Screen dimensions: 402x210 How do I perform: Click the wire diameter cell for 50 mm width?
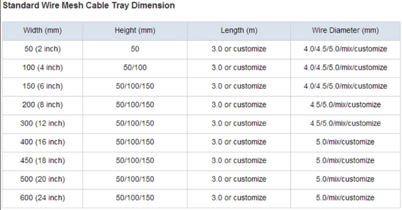click(x=345, y=49)
